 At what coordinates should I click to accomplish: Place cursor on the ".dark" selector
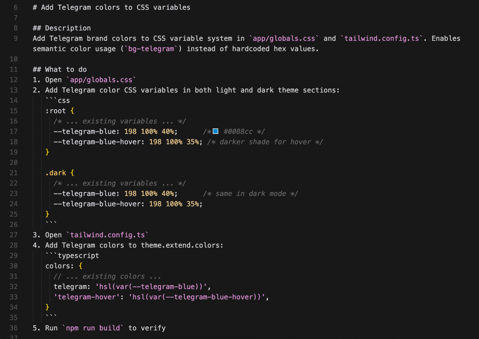coord(56,173)
